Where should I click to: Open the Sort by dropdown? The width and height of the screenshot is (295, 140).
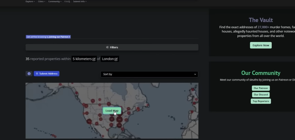tap(149, 74)
